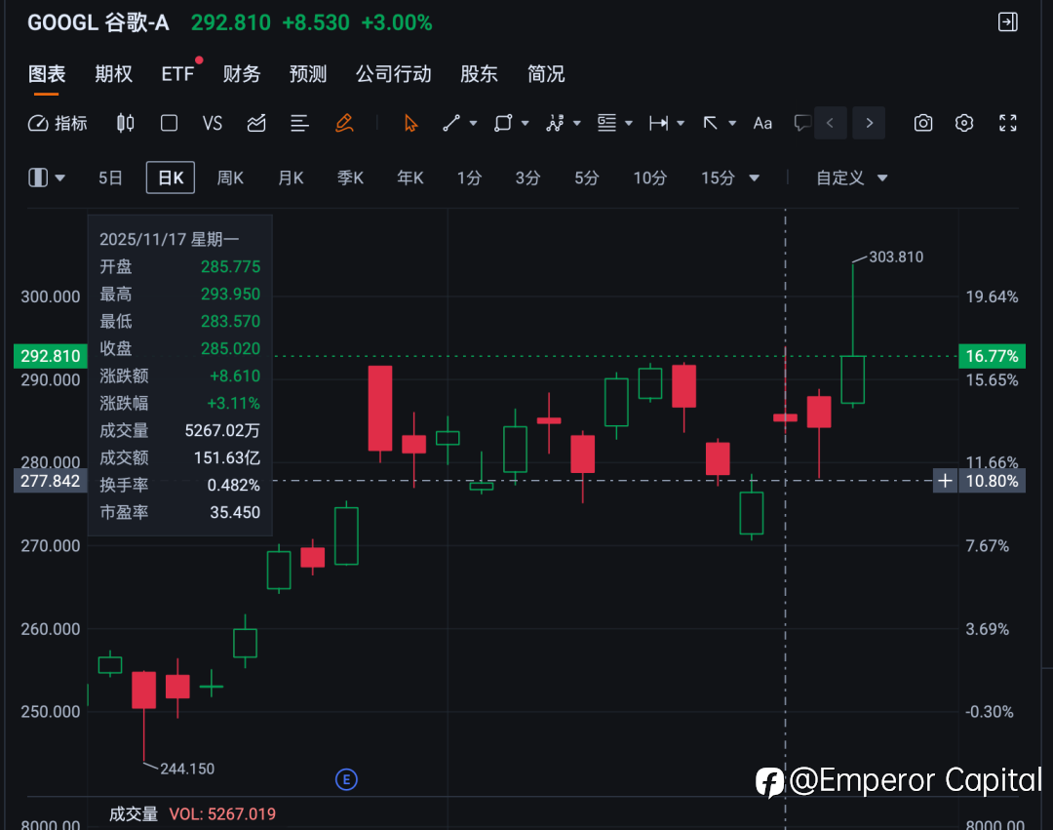Open the chart layout icon
The image size is (1053, 830).
pos(38,178)
